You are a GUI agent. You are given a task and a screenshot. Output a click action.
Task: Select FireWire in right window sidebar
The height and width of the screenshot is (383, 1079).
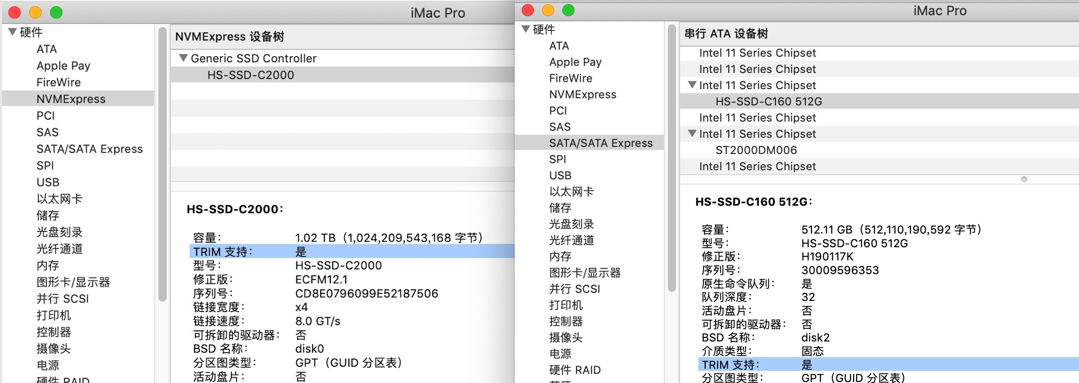coord(570,78)
